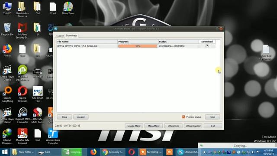Open Opera from the taskbar

[x=132, y=152]
